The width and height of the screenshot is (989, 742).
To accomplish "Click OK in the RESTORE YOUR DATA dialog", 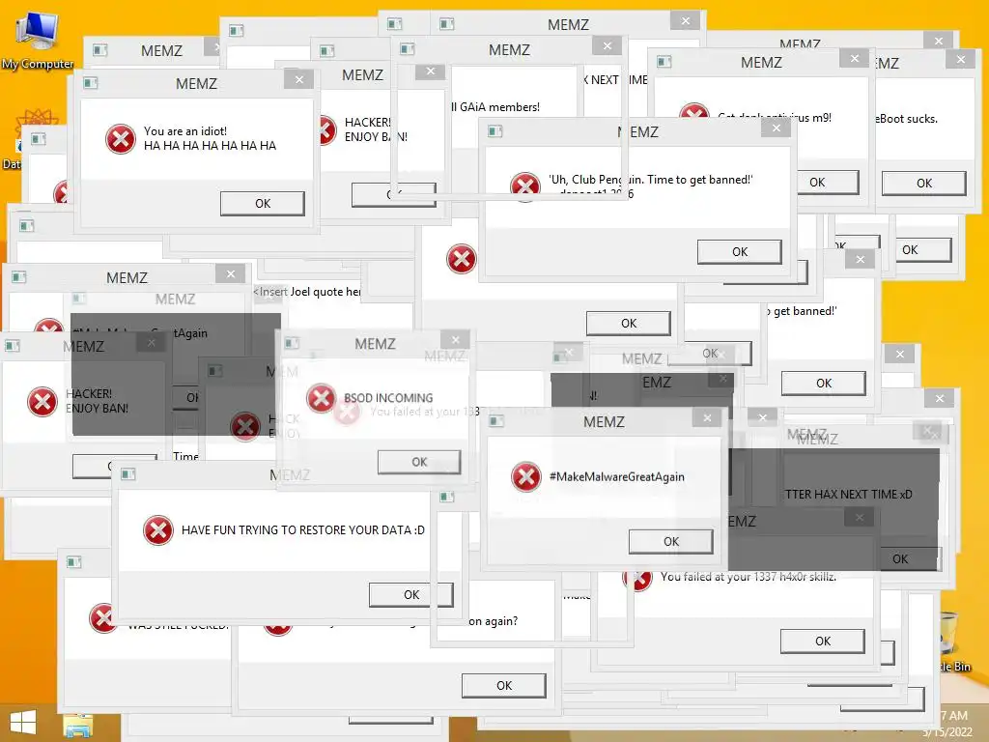I will click(x=411, y=595).
